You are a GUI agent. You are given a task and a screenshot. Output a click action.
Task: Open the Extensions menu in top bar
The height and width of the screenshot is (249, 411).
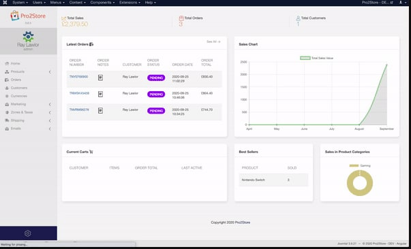coord(130,2)
